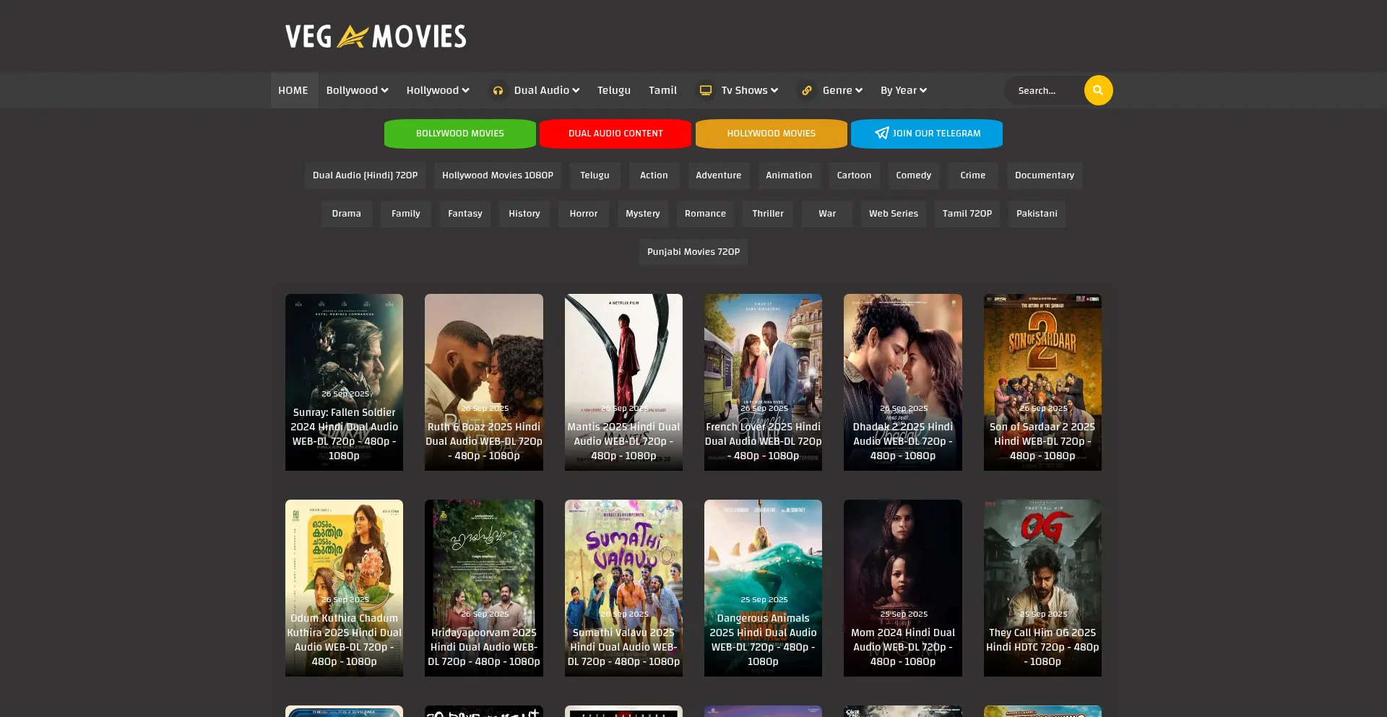Open Ruth & Boaz 2025 movie poster
This screenshot has height=717, width=1387.
(484, 382)
